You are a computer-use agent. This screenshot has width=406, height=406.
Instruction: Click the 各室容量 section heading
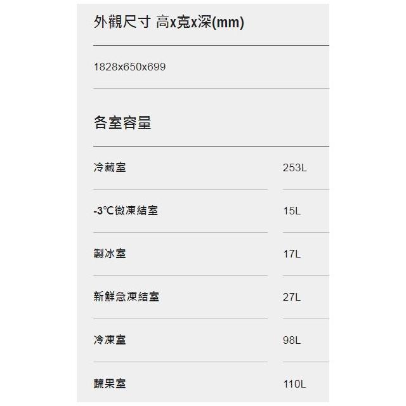[x=122, y=122]
